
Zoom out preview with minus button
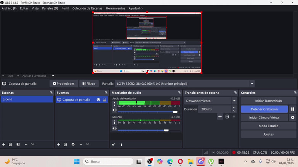(x=3, y=76)
